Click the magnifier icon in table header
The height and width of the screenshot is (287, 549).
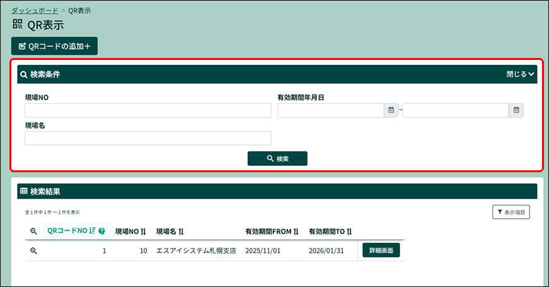tap(33, 231)
